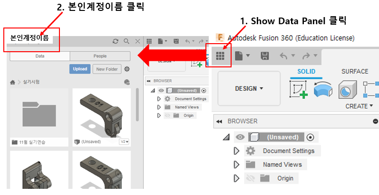Open 실기시험 breadcrumb link
This screenshot has width=379, height=195.
pyautogui.click(x=31, y=82)
